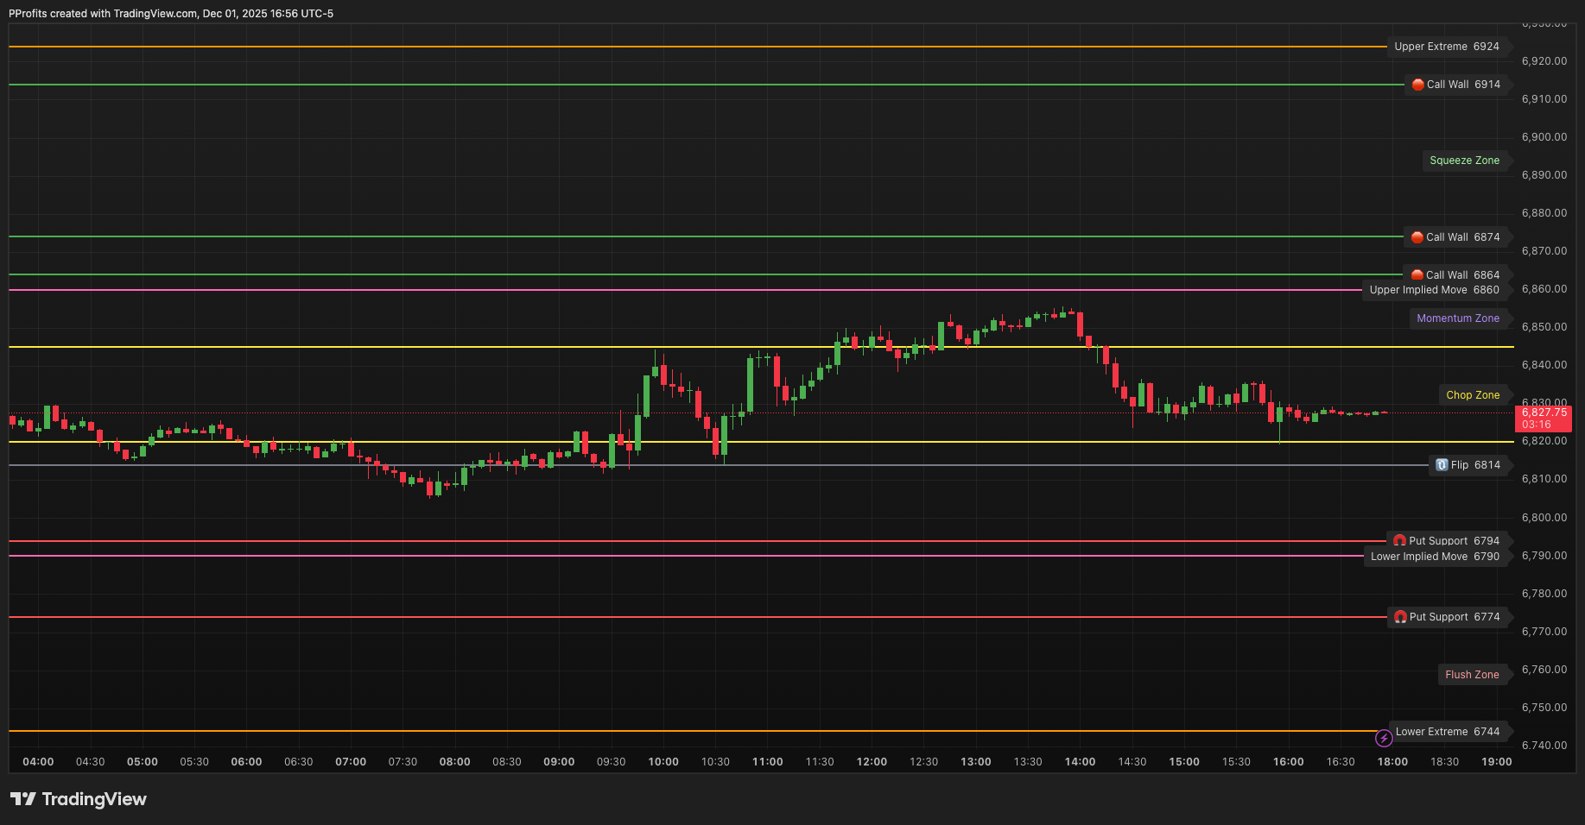Click the red current price tag 6827.75
Viewport: 1585px width, 825px height.
click(1545, 412)
